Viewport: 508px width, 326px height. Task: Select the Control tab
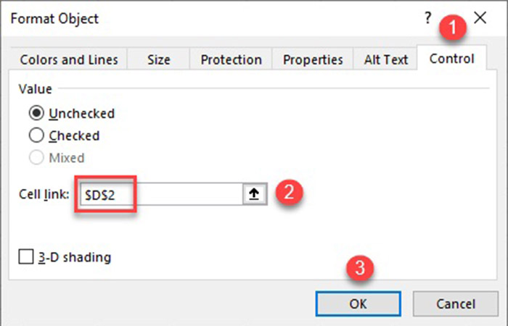451,59
